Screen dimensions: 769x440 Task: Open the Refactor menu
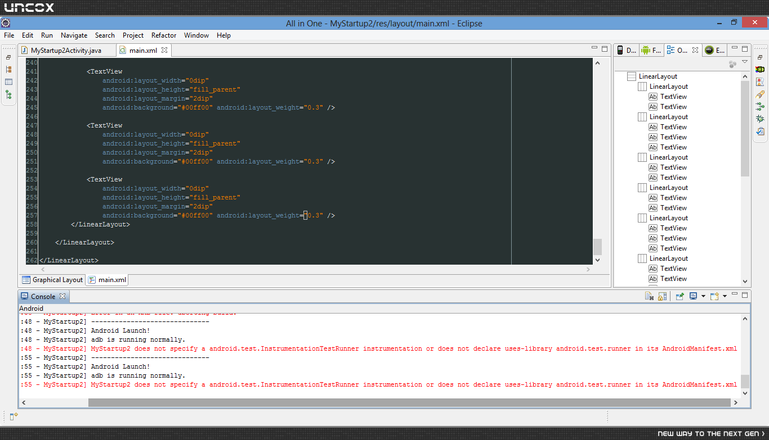164,35
